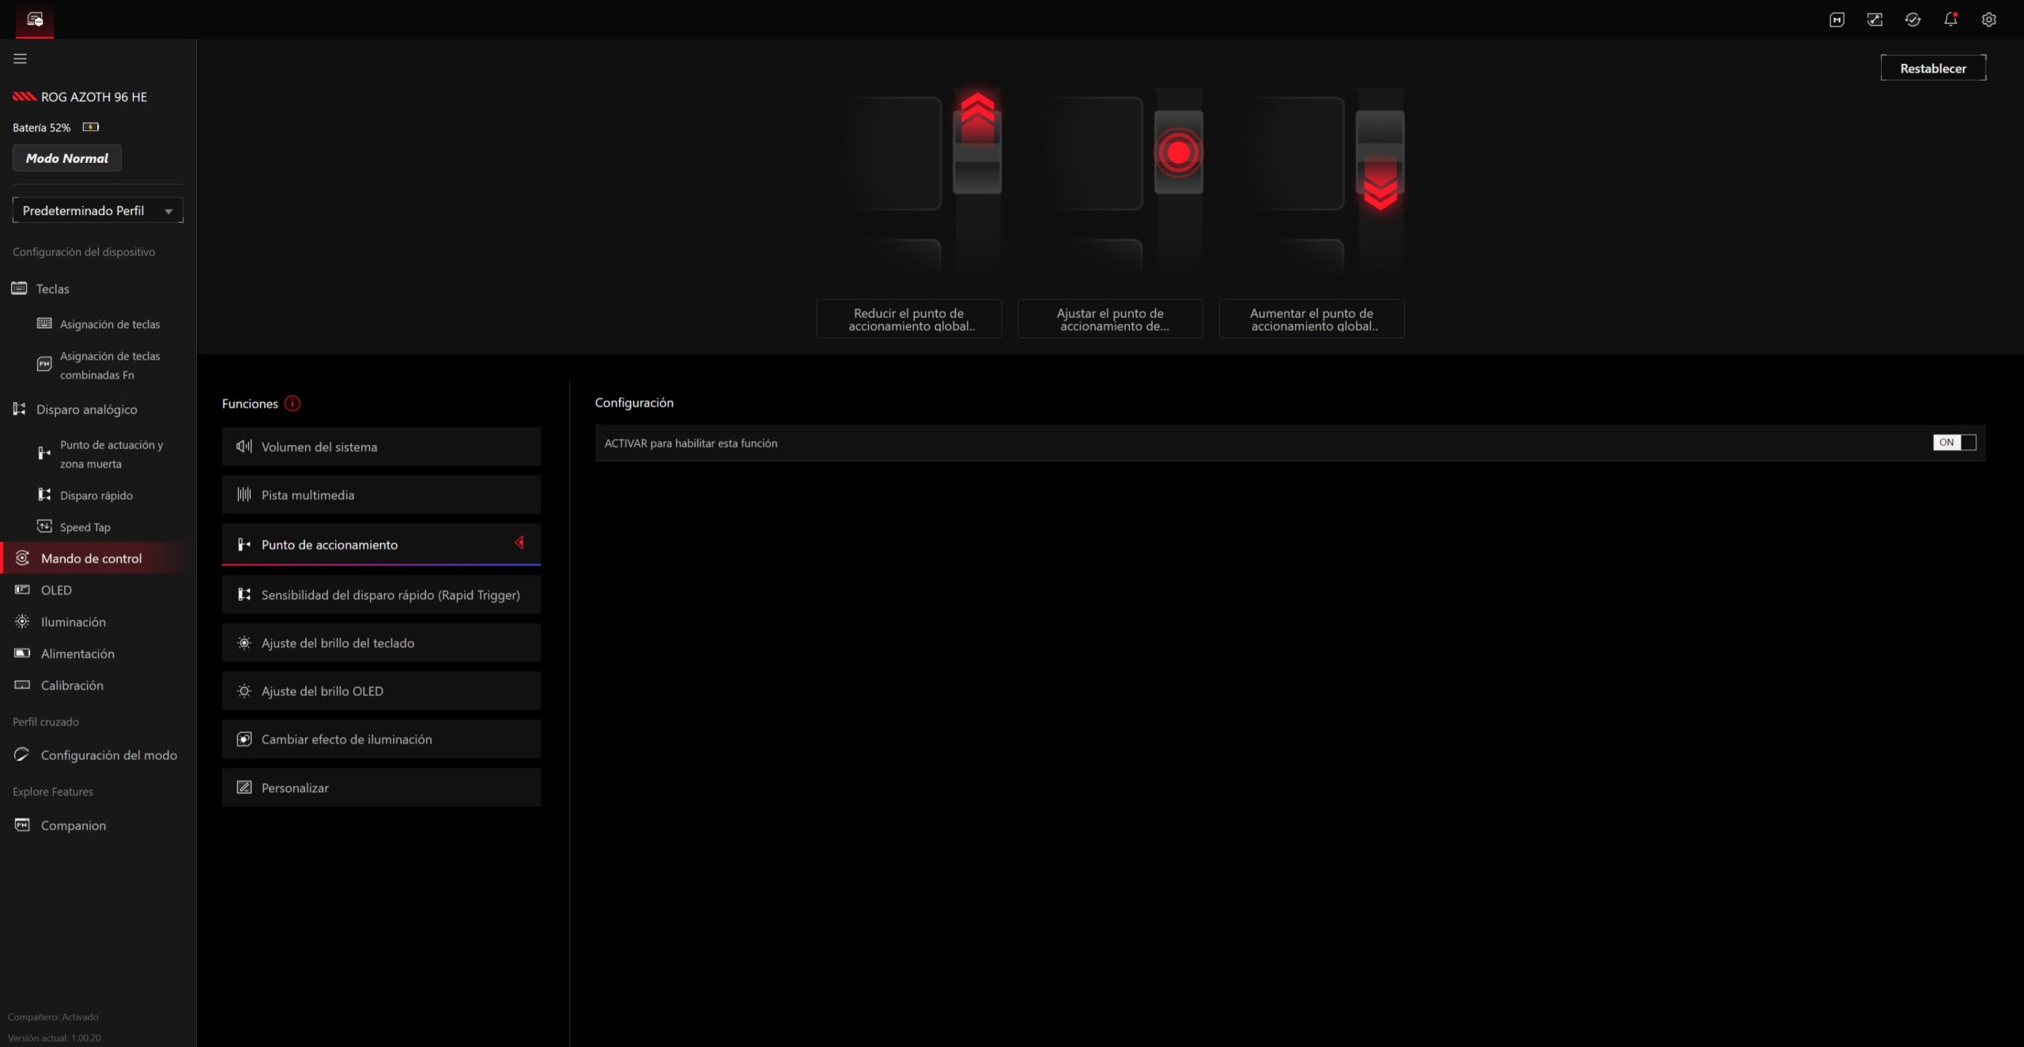This screenshot has height=1047, width=2024.
Task: Click the macro M icon in top bar
Action: click(x=1837, y=20)
